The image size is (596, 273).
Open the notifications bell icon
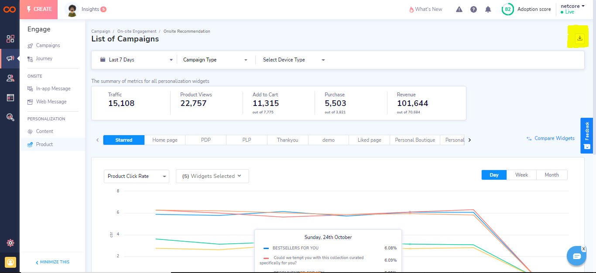[488, 9]
